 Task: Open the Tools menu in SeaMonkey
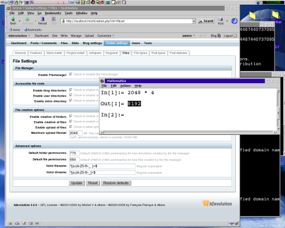click(69, 13)
